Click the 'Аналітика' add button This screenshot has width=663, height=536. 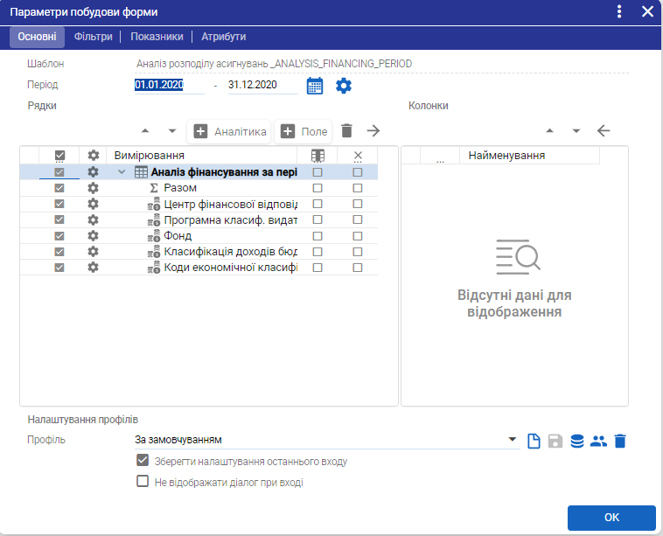230,131
